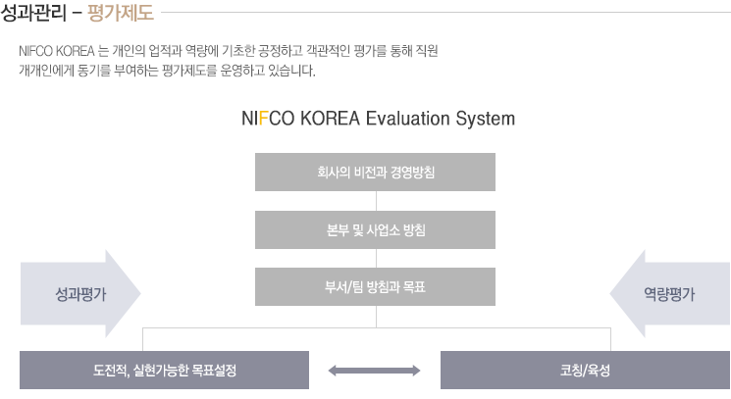Image resolution: width=731 pixels, height=399 pixels.
Task: Click the 성과평가 label text
Action: [80, 294]
